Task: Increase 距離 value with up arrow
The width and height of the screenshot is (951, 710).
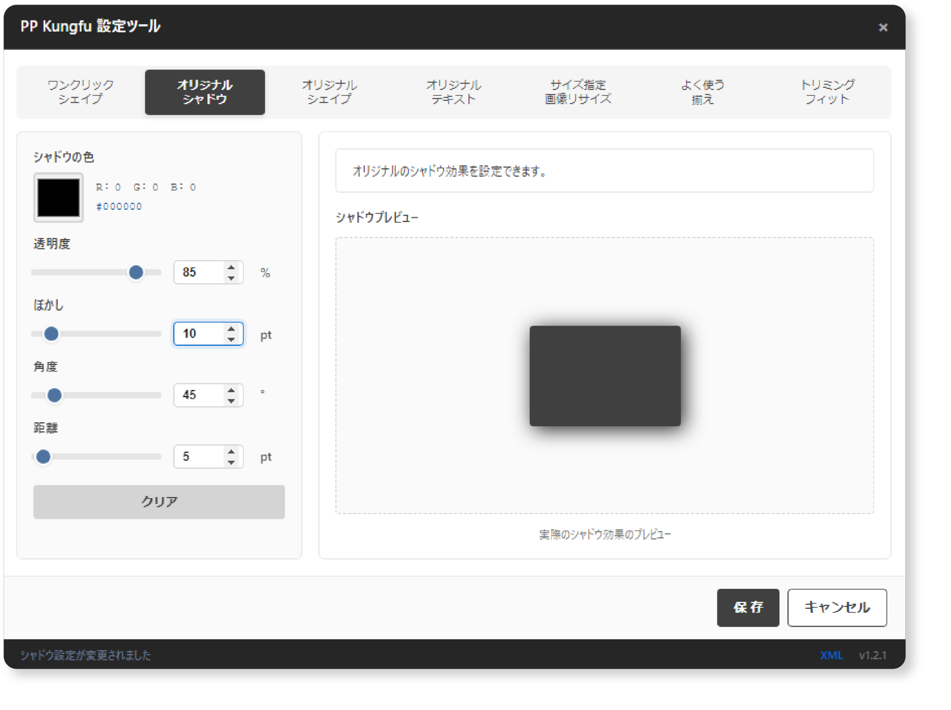Action: (231, 452)
